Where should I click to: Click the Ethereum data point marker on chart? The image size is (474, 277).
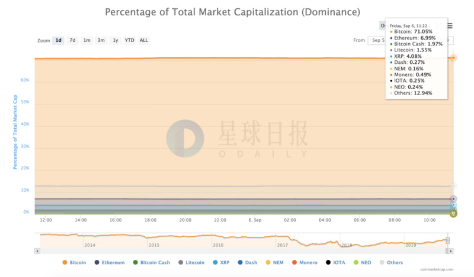click(453, 199)
